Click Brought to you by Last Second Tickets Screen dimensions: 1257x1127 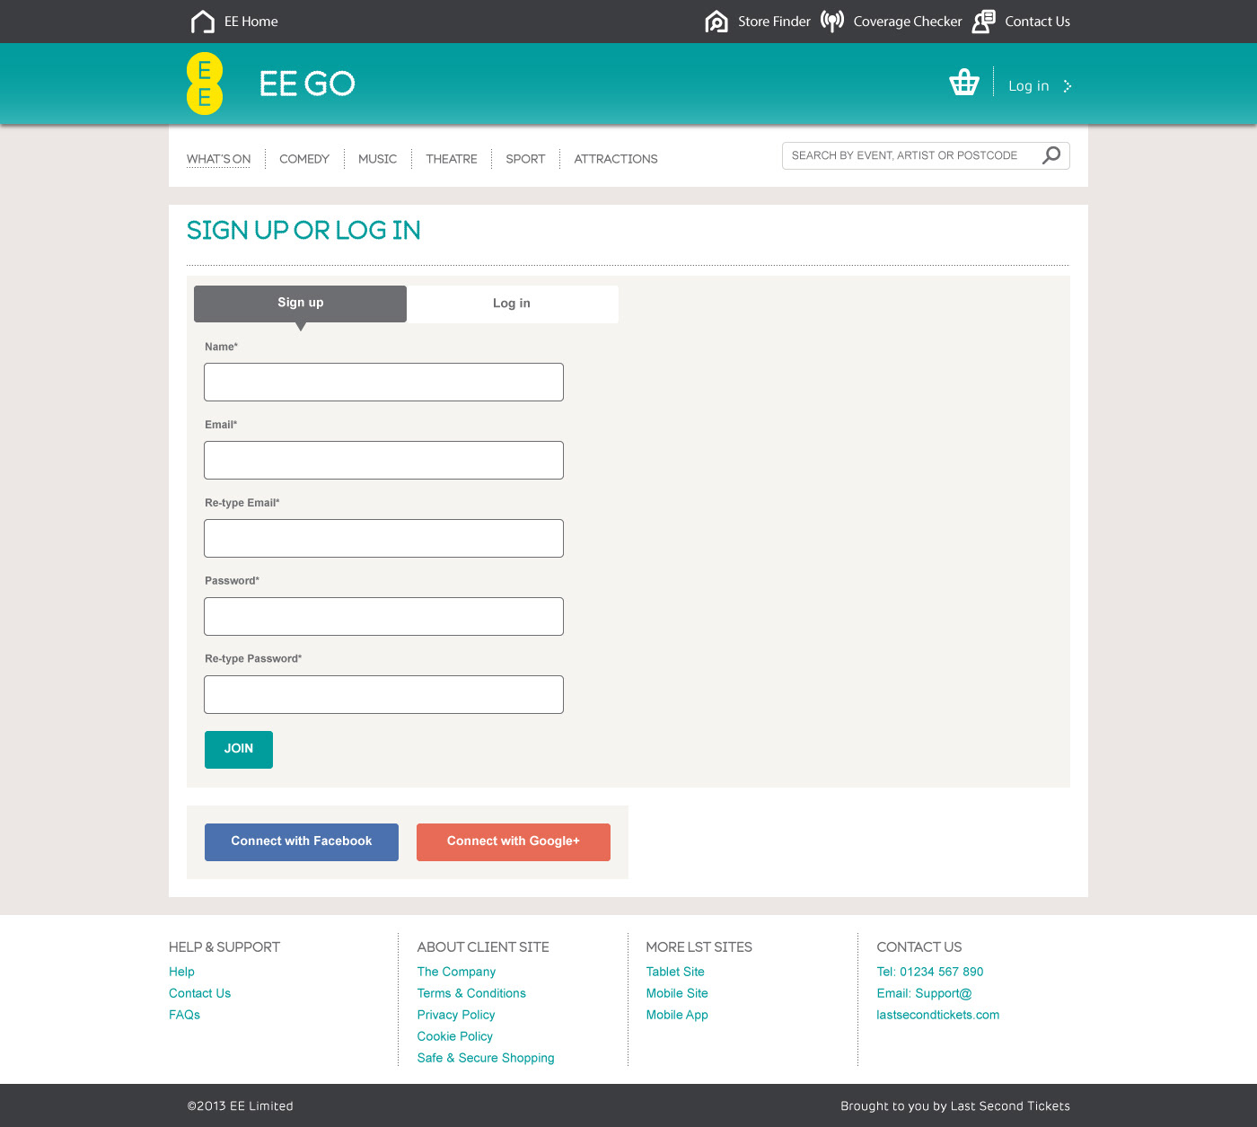coord(955,1106)
